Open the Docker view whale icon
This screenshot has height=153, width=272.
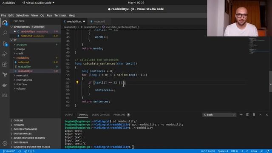pos(5,85)
